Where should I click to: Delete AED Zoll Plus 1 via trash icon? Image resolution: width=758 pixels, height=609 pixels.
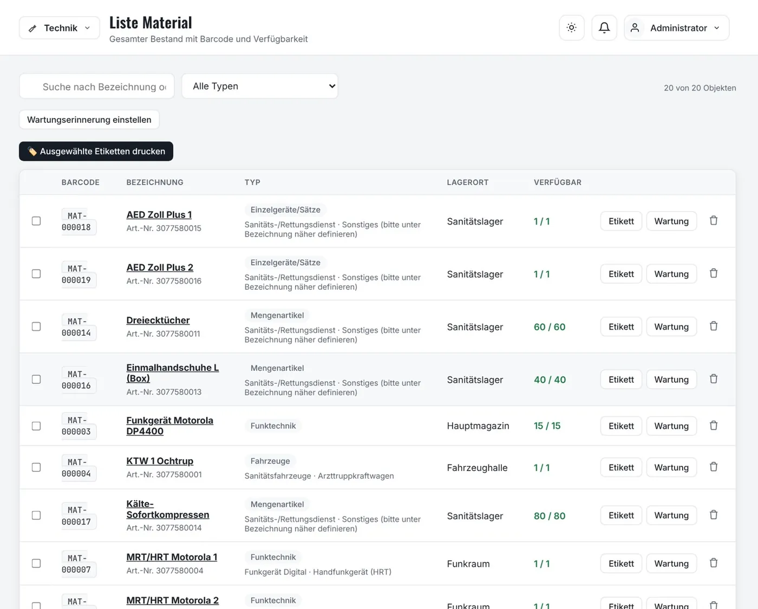tap(714, 221)
